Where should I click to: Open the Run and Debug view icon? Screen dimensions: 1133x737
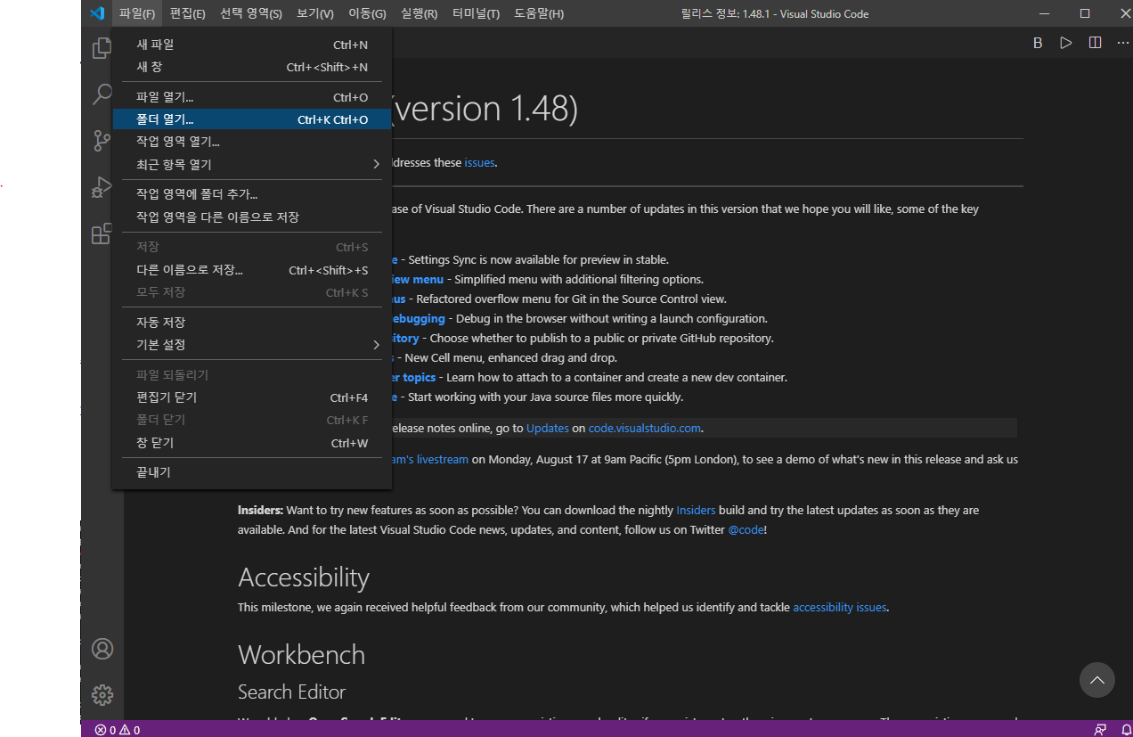pyautogui.click(x=102, y=187)
